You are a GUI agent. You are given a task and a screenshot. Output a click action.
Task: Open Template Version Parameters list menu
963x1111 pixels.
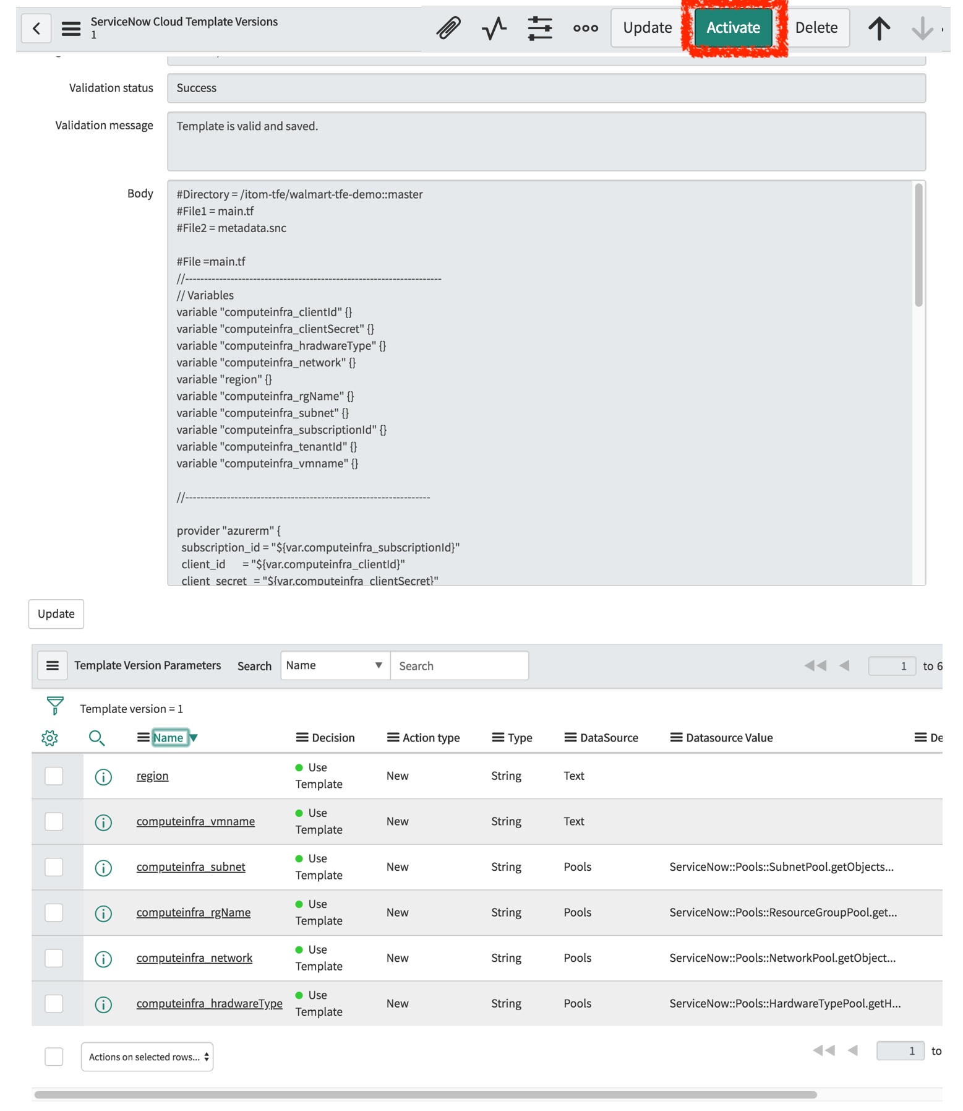[53, 665]
